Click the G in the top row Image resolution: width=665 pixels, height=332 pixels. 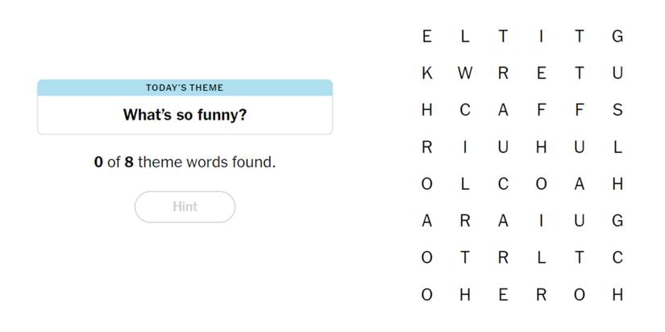(x=617, y=36)
